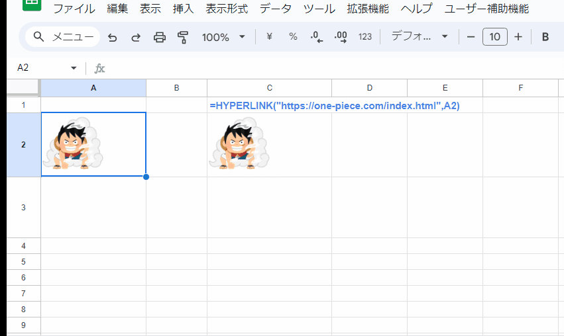Open the データ menu

point(276,9)
